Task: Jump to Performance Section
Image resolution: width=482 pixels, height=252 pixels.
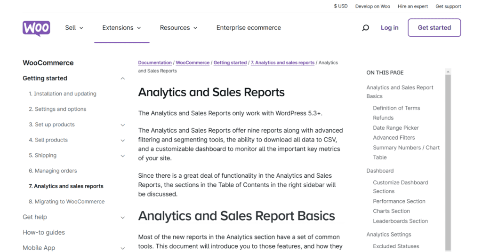Action: point(399,201)
